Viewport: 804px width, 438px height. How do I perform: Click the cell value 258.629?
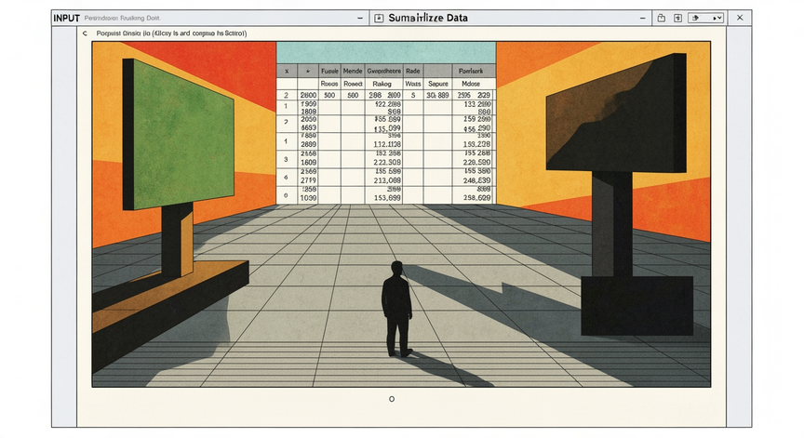coord(476,198)
